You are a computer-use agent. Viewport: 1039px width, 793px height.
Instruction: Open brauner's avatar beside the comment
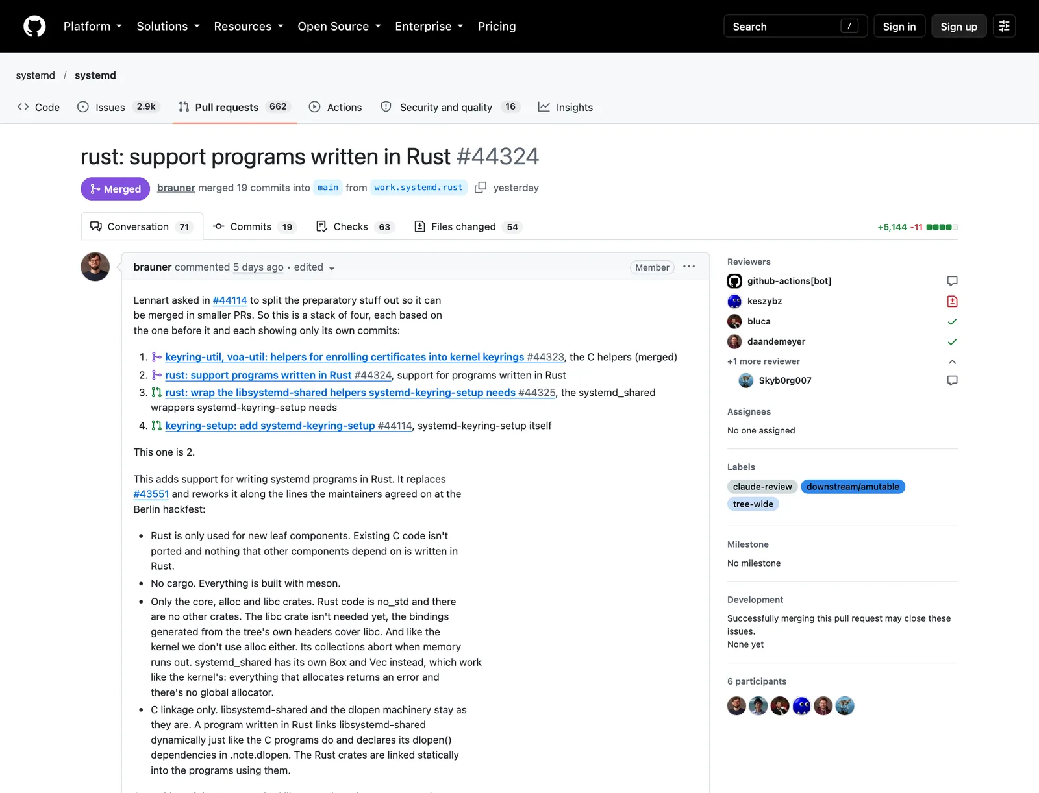(x=95, y=267)
